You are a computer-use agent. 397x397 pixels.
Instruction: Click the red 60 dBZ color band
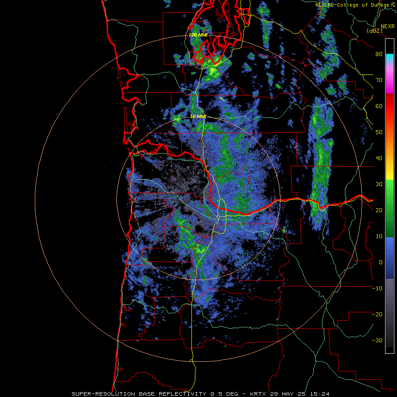click(390, 106)
